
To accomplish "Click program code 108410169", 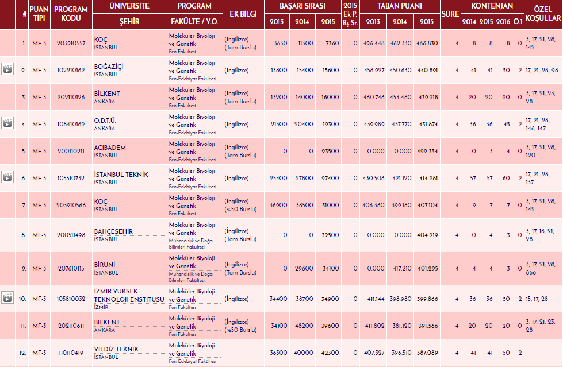I will pos(71,124).
